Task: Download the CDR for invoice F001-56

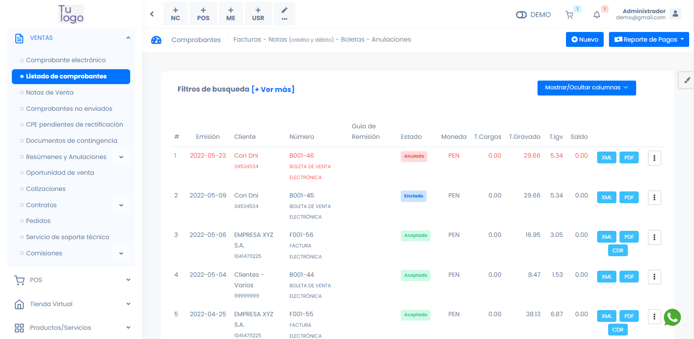Action: click(617, 251)
